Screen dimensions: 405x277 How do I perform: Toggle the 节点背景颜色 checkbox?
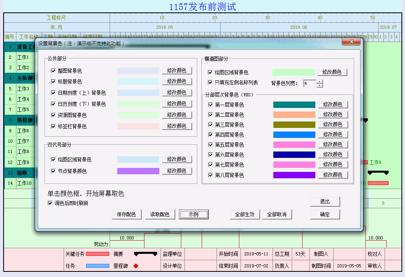coord(53,171)
